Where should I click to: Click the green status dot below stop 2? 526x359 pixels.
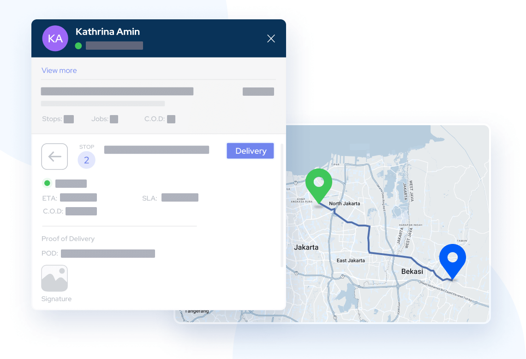[x=48, y=183]
